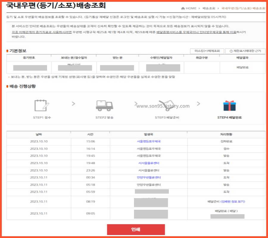Select the 받는 분 column header

pyautogui.click(x=117, y=58)
